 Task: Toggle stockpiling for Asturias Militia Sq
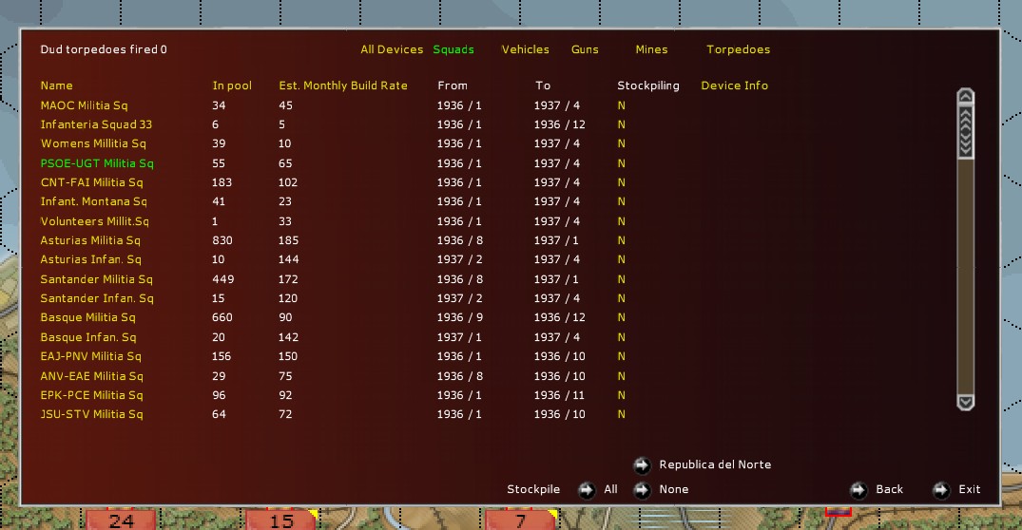621,240
